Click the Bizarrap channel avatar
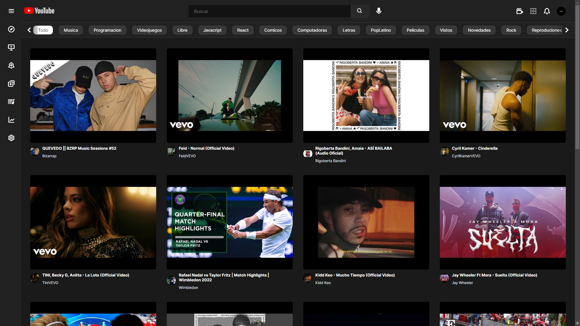580x326 pixels. tap(35, 151)
